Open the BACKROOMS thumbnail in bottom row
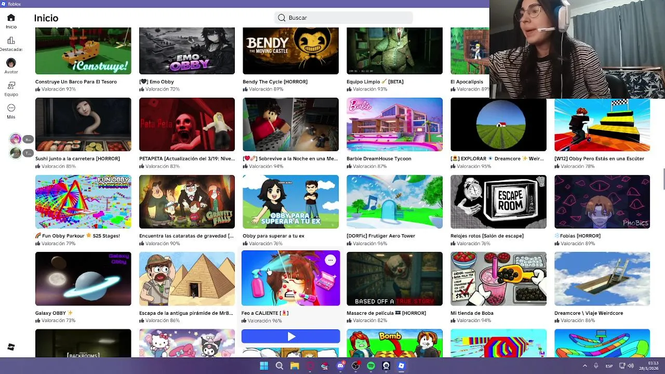The width and height of the screenshot is (665, 374). coord(83,343)
